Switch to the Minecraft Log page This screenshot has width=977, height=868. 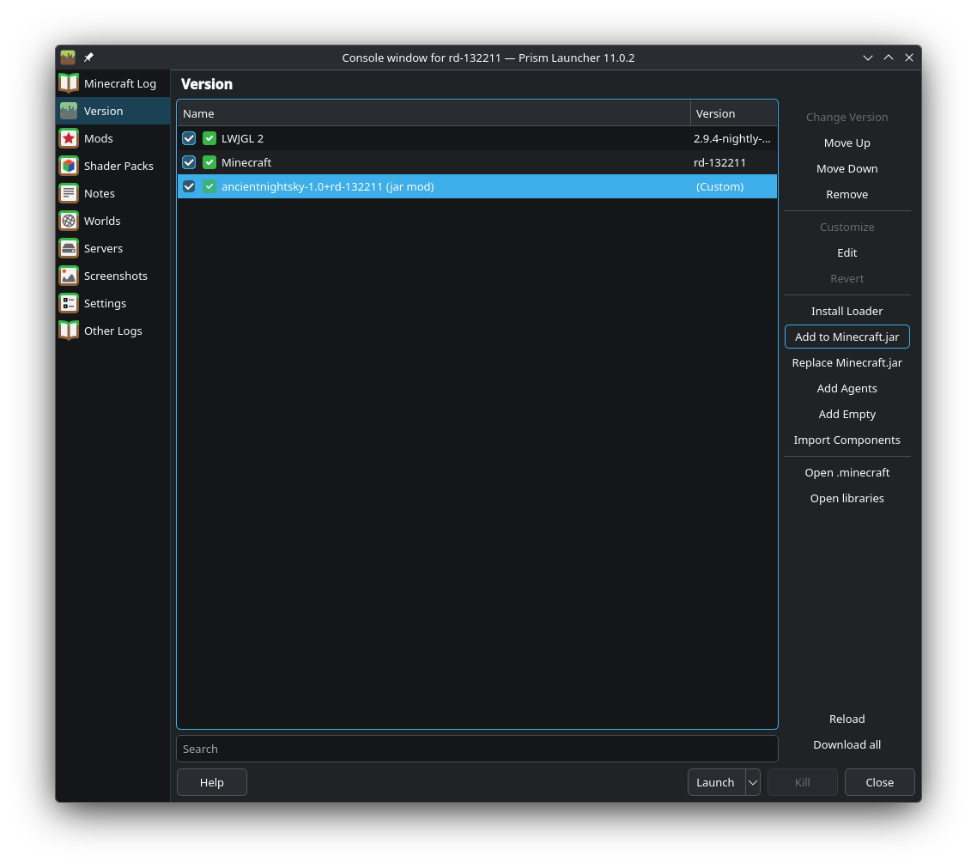(112, 83)
